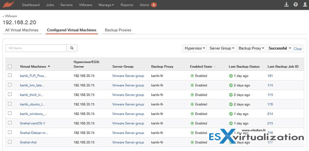Open the Snehal-rhel virtual machine link
The image size is (309, 151).
pos(28,142)
